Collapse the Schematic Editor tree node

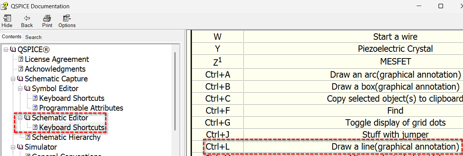pos(20,118)
